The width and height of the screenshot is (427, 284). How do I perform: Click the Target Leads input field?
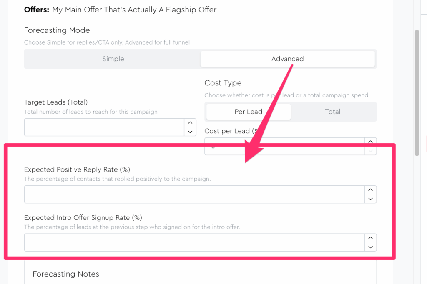tap(104, 127)
